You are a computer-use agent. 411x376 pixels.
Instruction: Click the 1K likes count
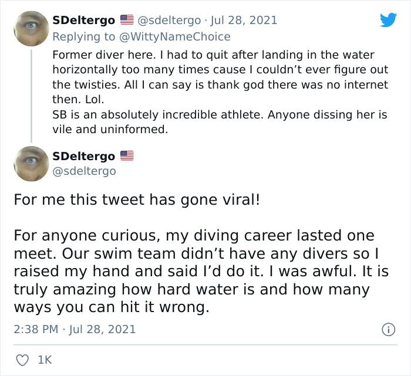click(45, 359)
